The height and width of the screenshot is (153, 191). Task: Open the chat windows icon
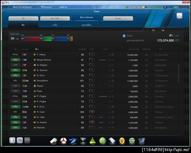20,140
